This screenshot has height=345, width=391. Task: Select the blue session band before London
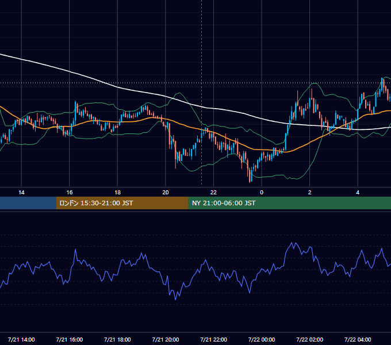(28, 203)
